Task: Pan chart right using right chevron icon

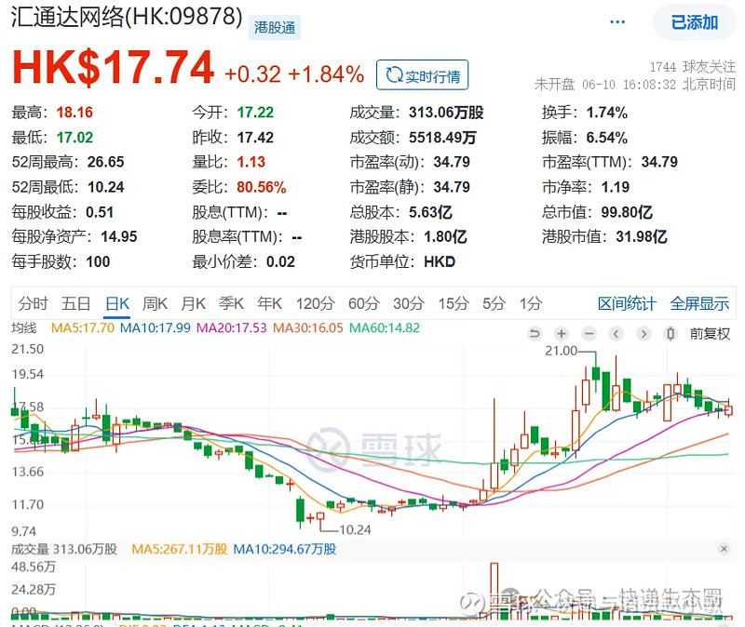Action: click(643, 333)
